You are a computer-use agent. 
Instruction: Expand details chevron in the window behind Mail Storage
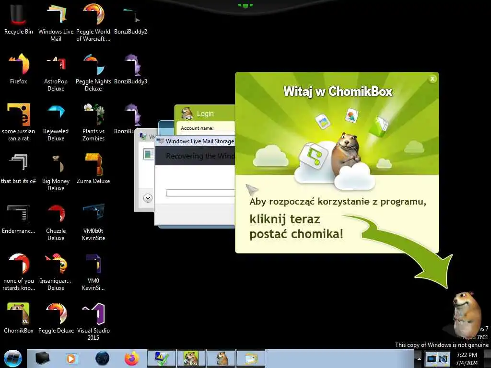point(148,198)
